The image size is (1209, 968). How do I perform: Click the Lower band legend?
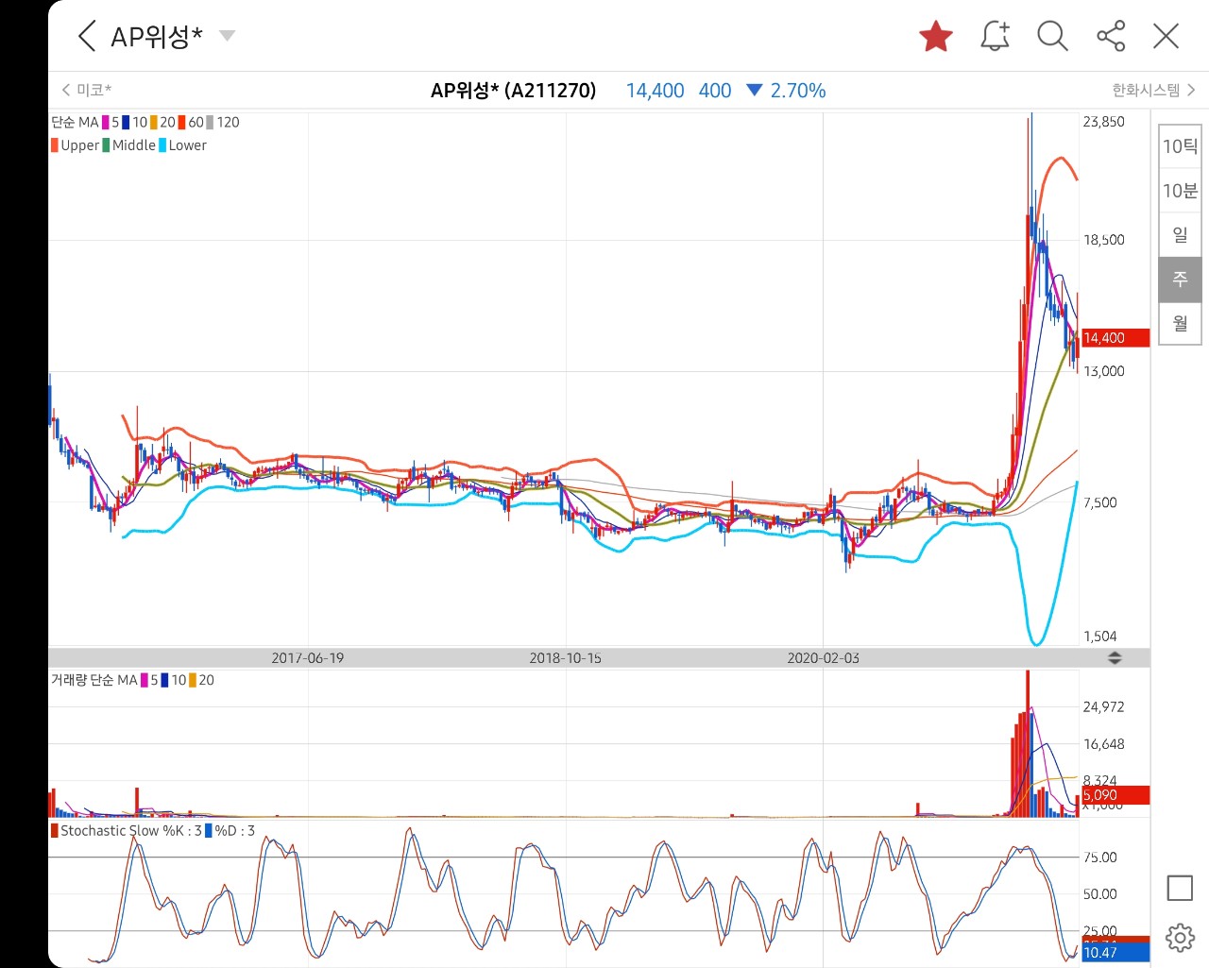(x=182, y=145)
